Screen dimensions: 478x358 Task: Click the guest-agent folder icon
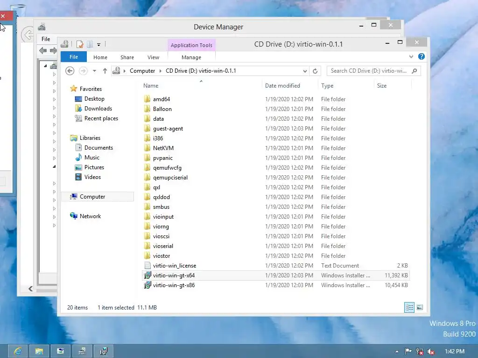coord(147,128)
